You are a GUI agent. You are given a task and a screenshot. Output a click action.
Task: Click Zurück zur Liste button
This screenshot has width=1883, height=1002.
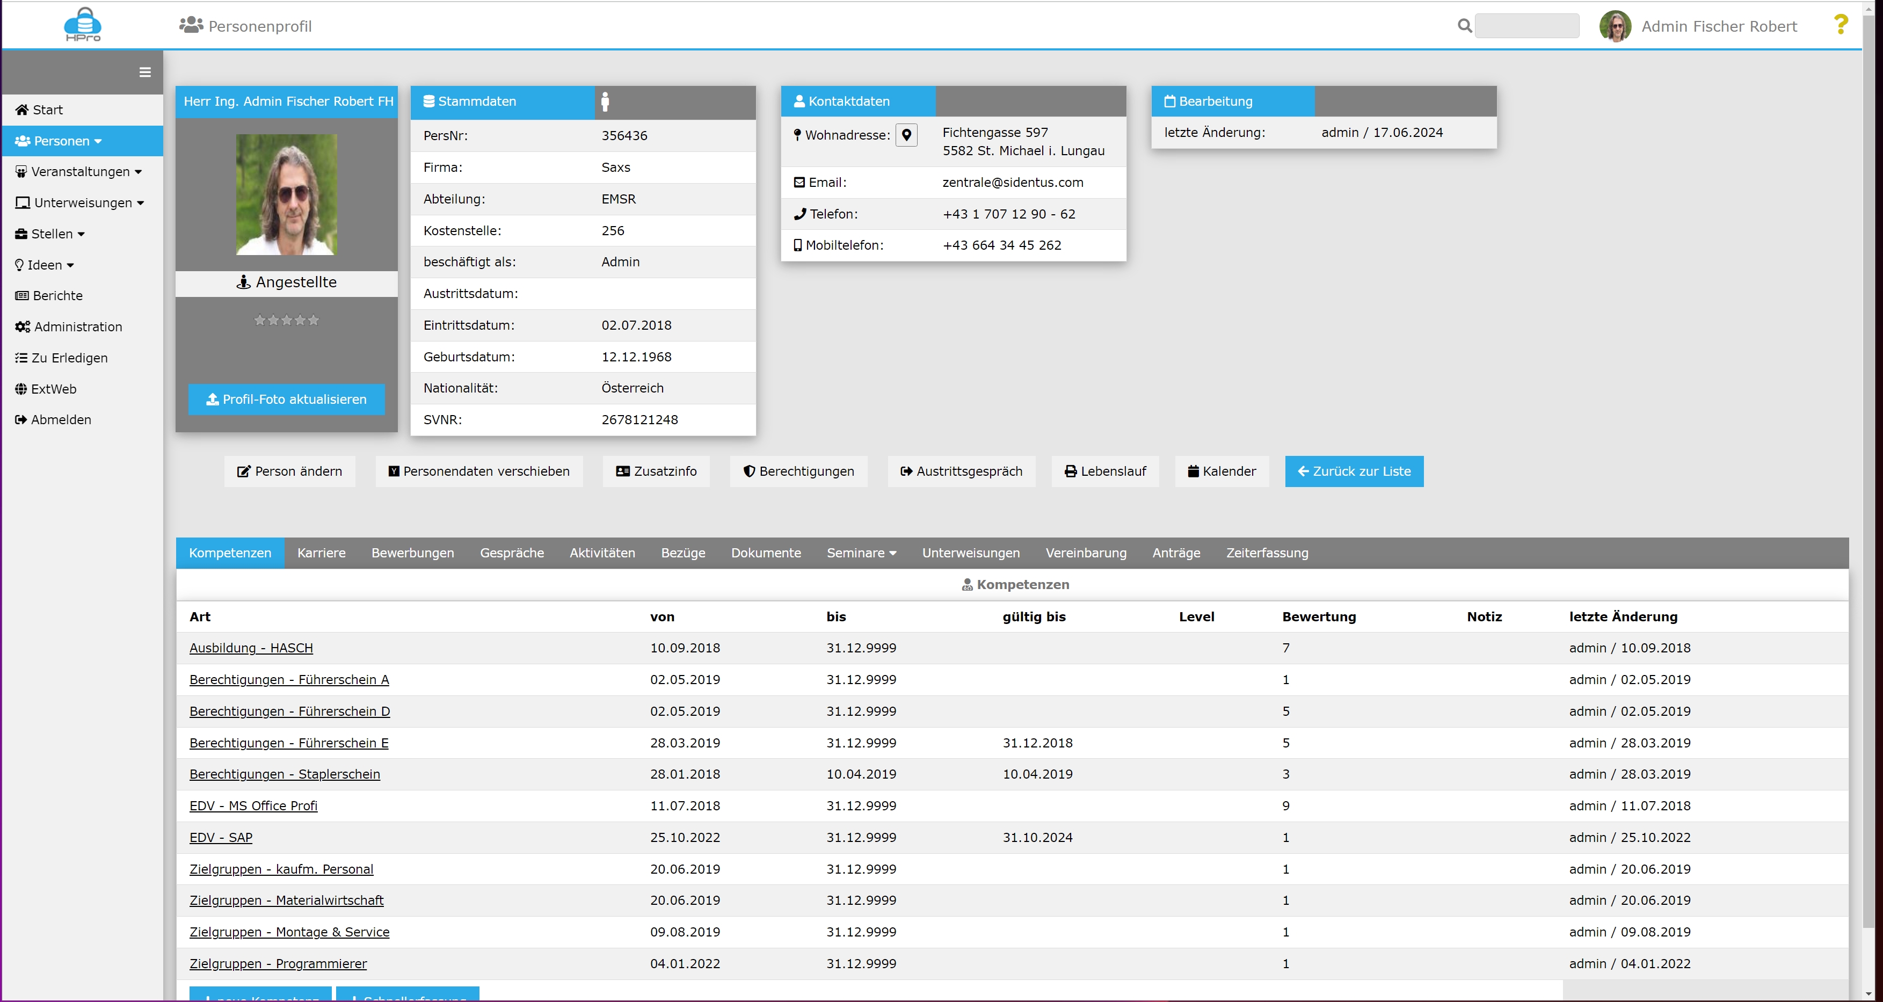pos(1354,471)
